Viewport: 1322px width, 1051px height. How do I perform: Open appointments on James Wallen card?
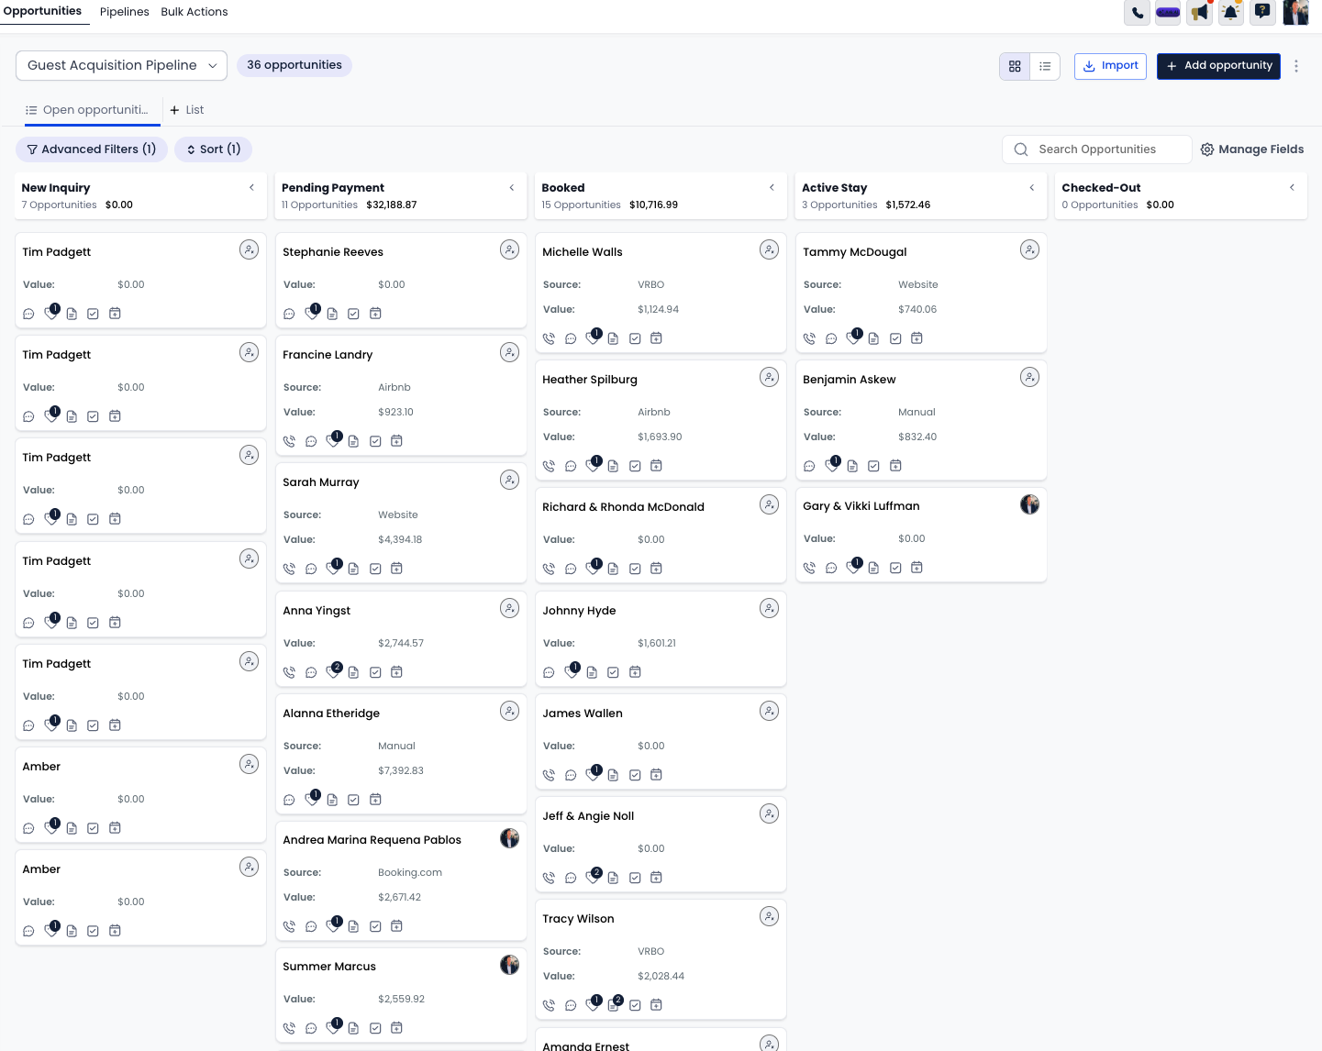coord(656,775)
